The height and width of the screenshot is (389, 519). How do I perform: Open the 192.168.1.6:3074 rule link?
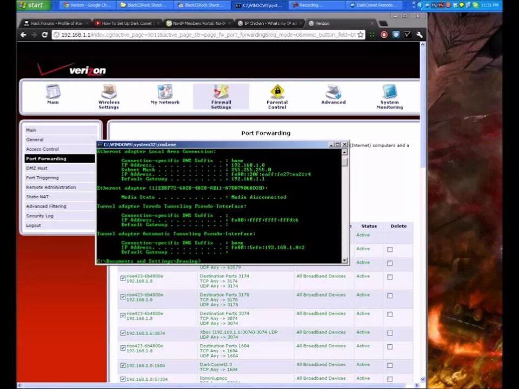tap(145, 333)
